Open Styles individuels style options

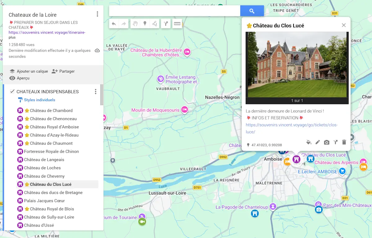coord(39,100)
